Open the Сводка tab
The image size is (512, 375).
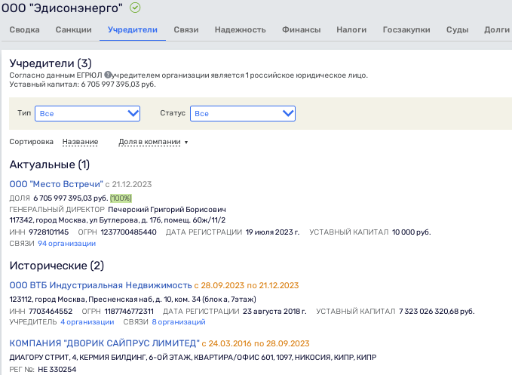[x=24, y=29]
